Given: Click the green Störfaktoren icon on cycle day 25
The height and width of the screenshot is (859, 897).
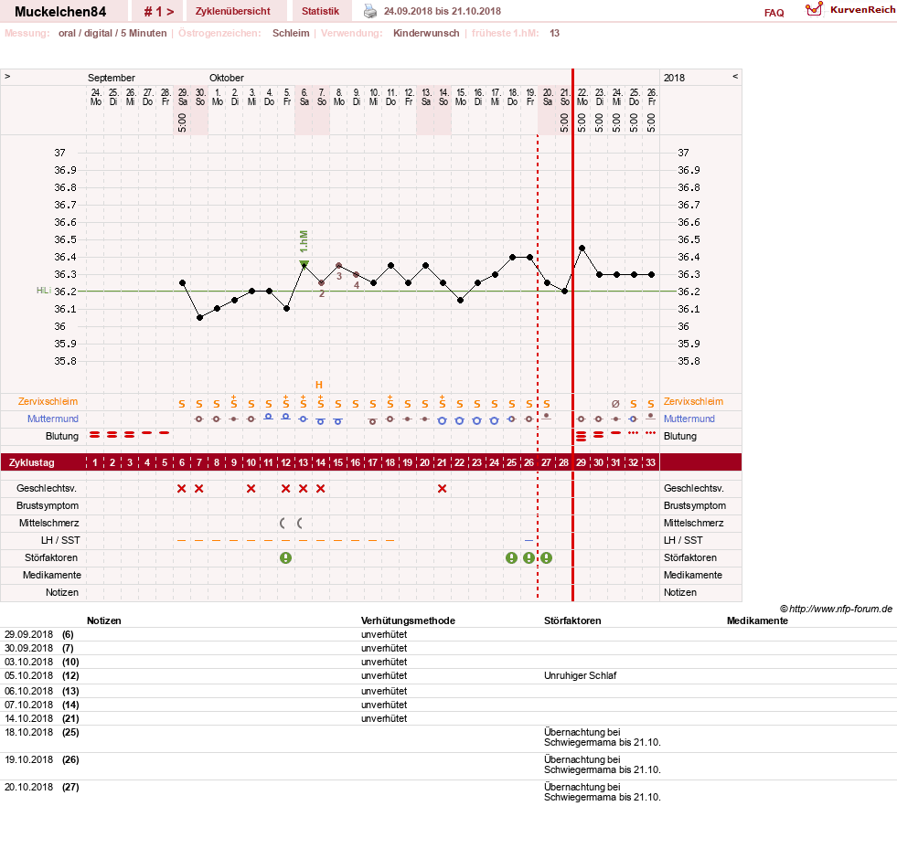Looking at the screenshot, I should (x=511, y=557).
